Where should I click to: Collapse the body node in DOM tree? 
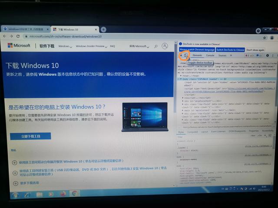(x=181, y=79)
